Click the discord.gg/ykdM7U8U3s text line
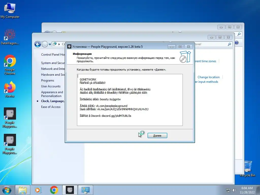260x195 pixels. (105, 116)
